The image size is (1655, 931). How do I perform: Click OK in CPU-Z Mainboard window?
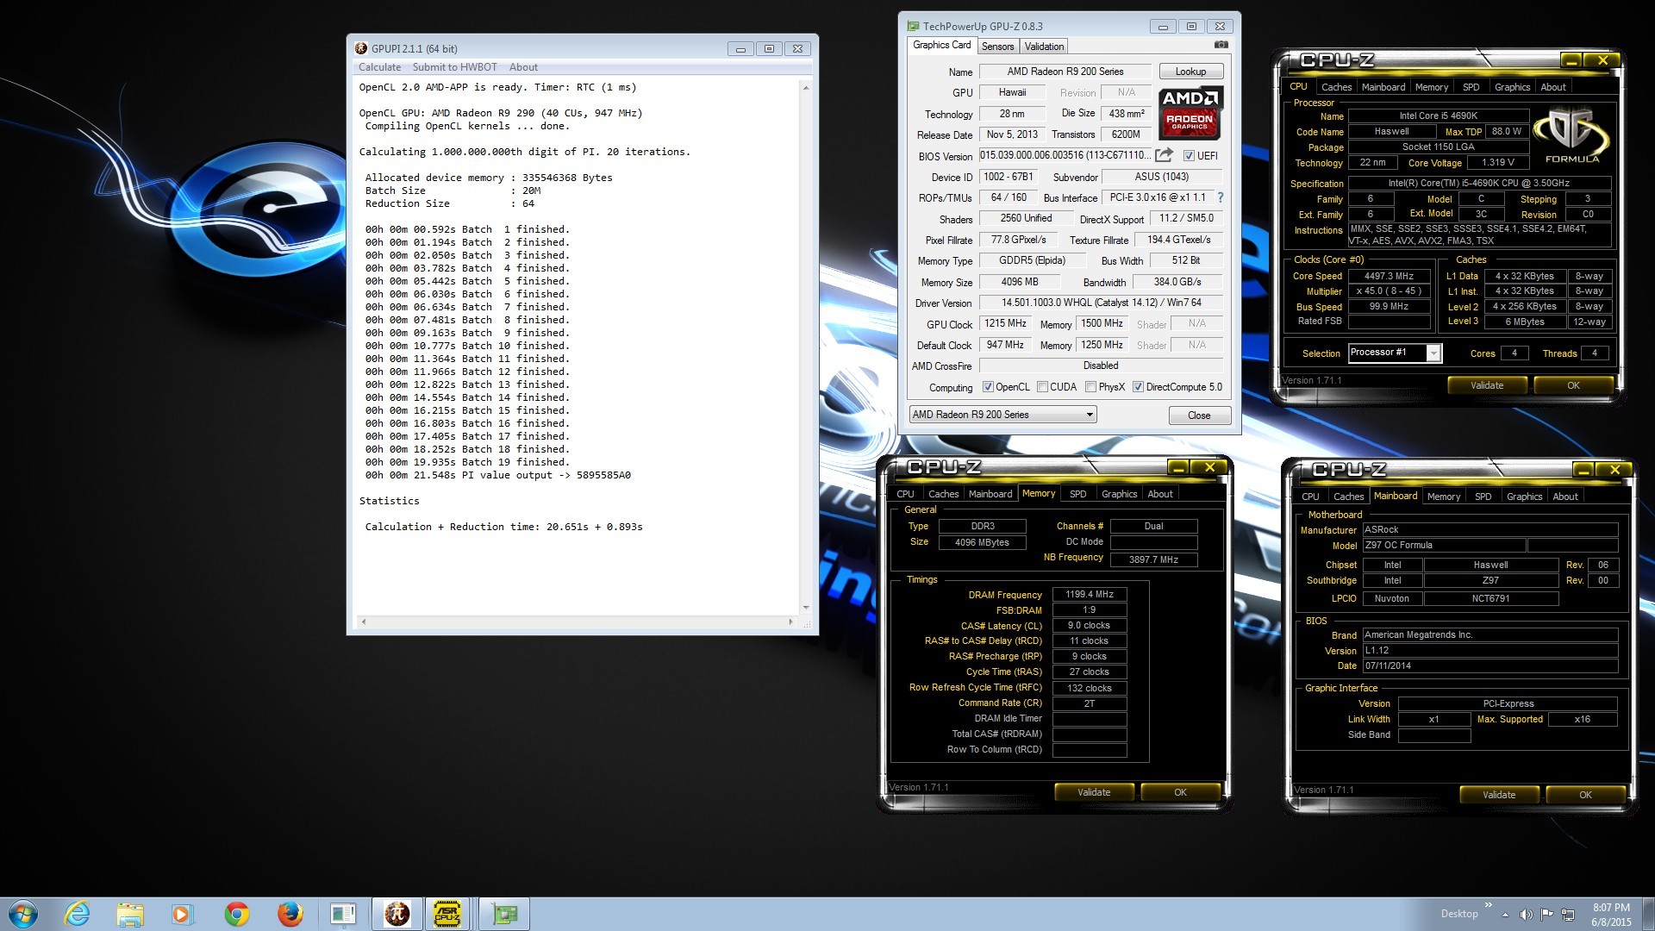1585,795
